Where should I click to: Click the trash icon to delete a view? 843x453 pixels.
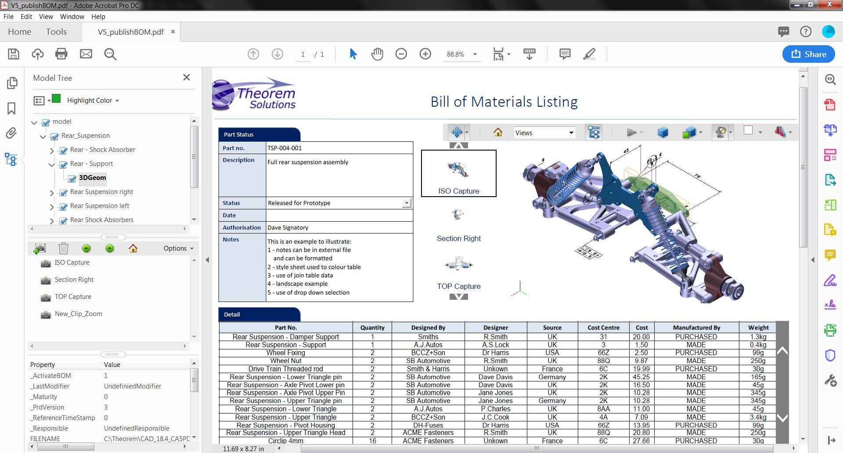tap(63, 248)
